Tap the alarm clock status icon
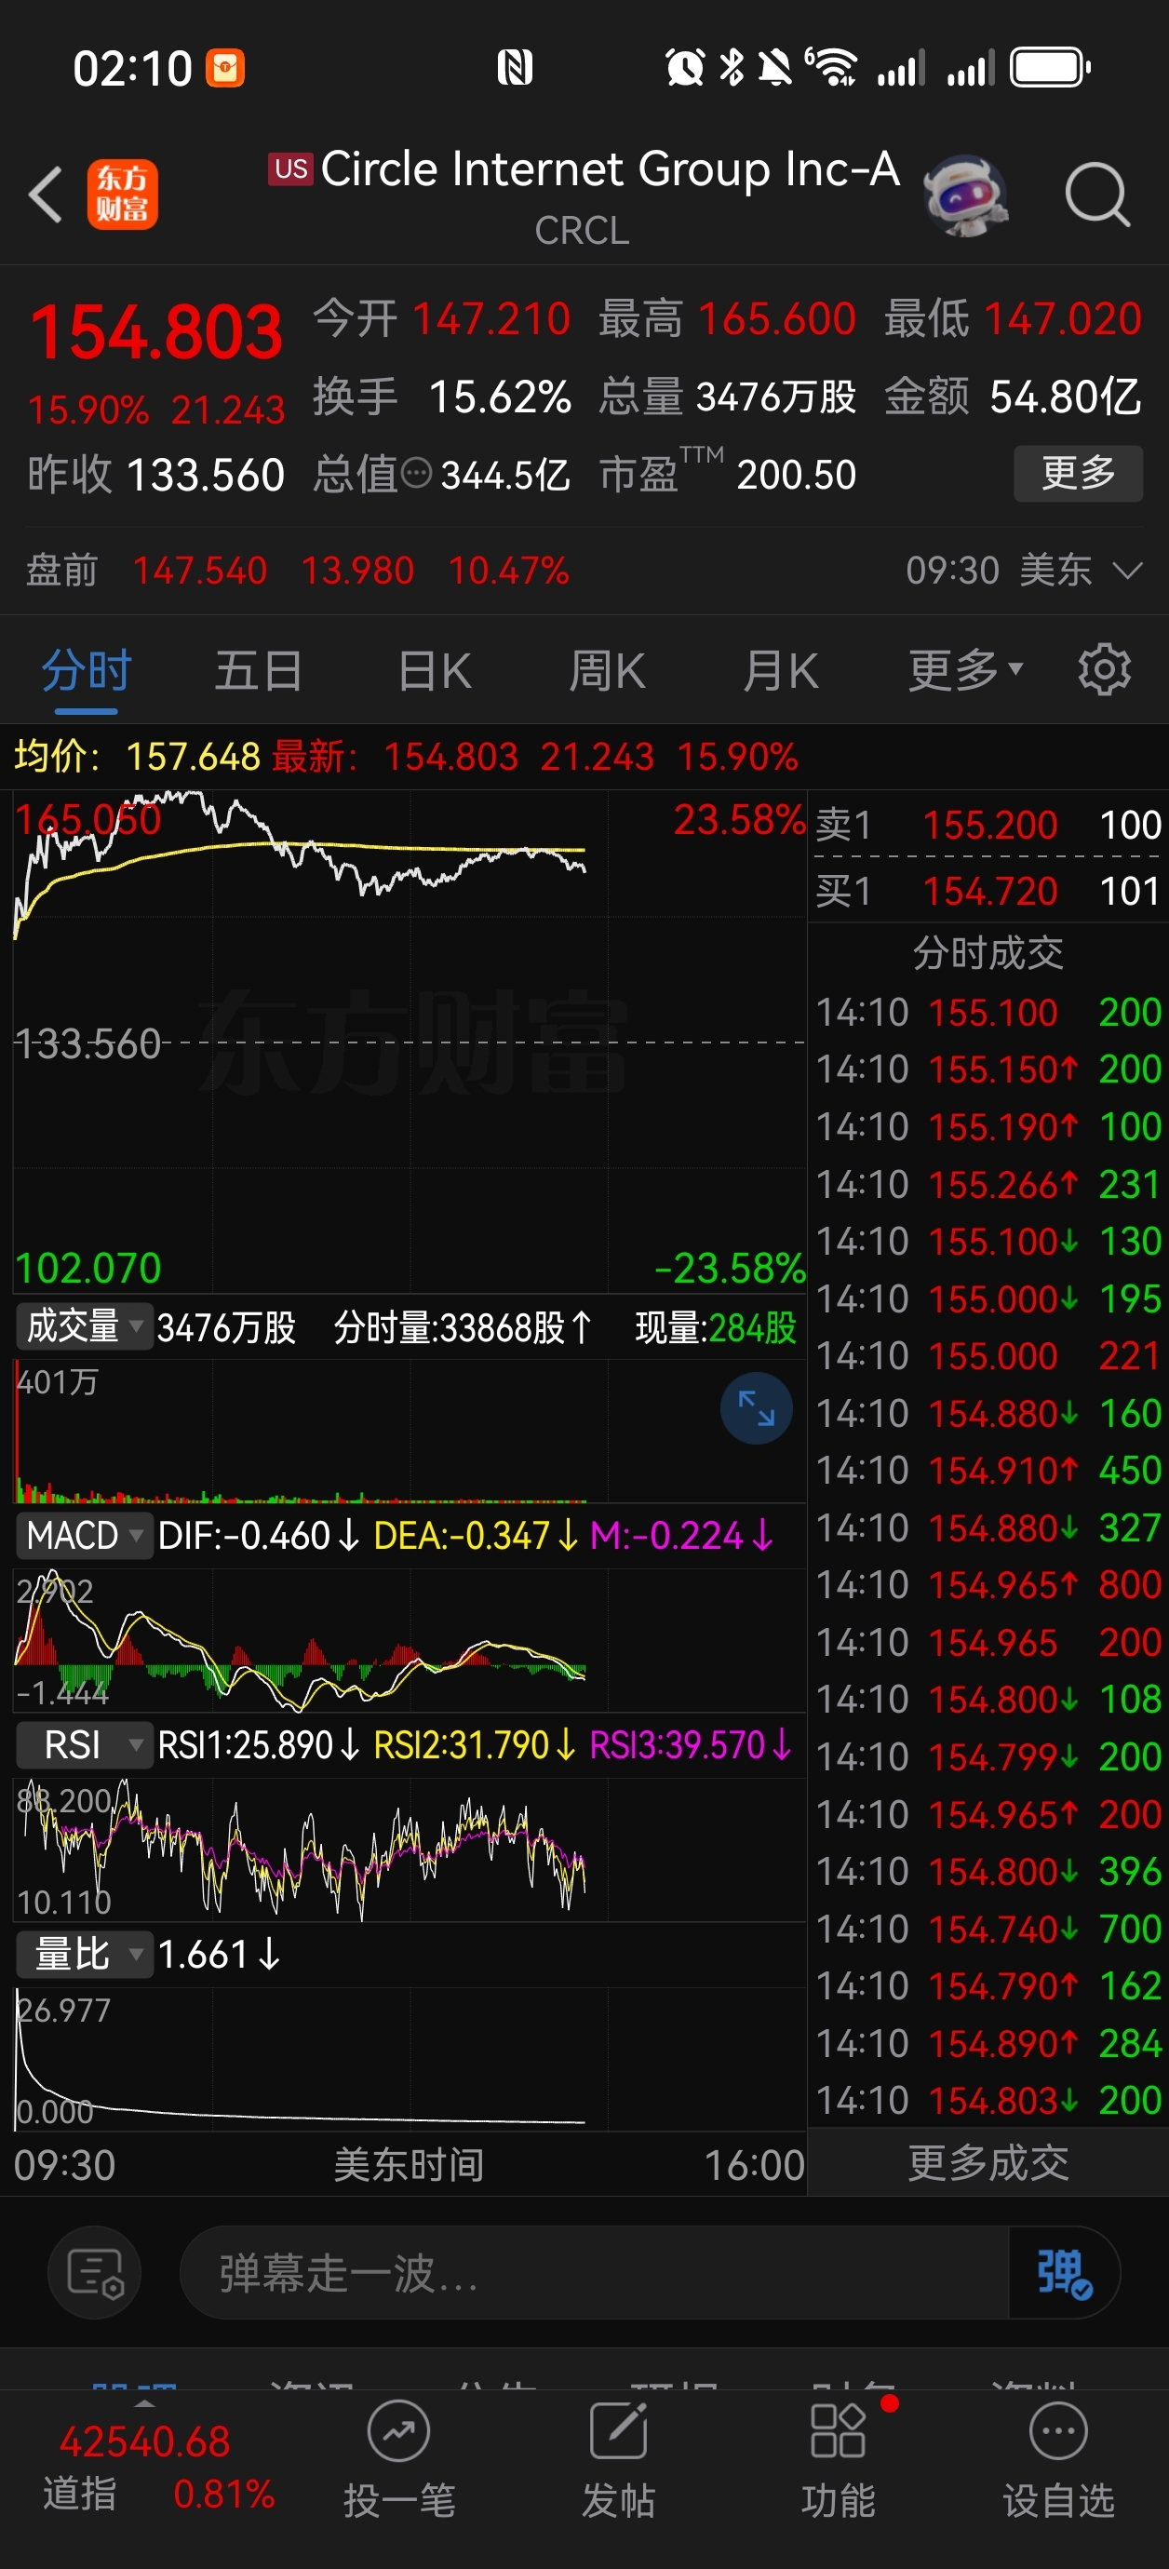This screenshot has height=2569, width=1169. click(685, 68)
